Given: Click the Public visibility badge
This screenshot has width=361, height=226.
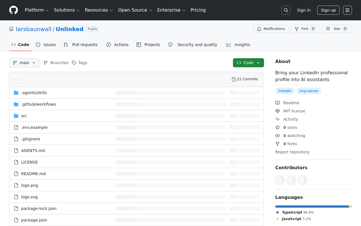Looking at the screenshot, I should click(93, 29).
